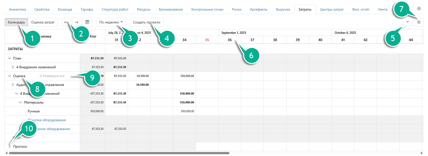Select week 36 column header

coord(230,40)
